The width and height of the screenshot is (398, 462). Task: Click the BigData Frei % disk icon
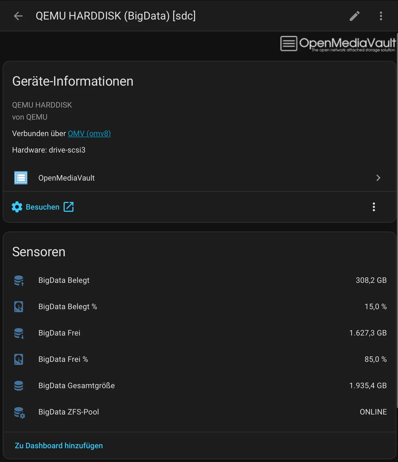coord(19,359)
